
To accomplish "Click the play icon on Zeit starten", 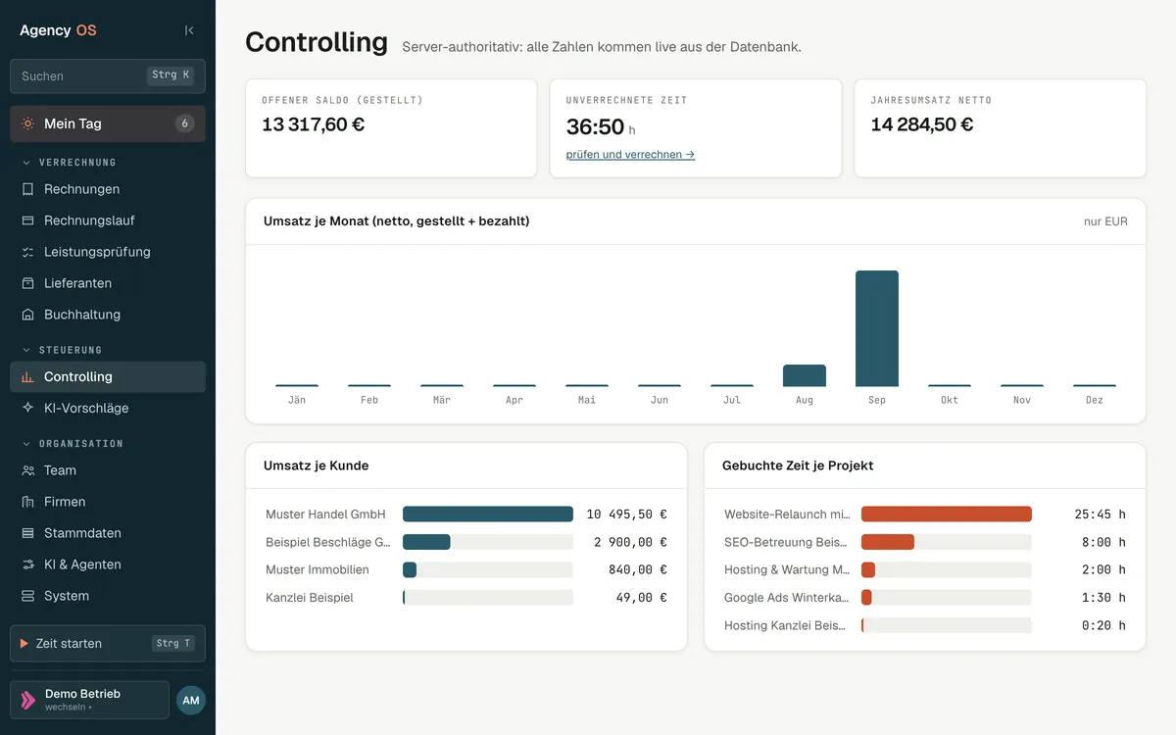I will click(24, 644).
